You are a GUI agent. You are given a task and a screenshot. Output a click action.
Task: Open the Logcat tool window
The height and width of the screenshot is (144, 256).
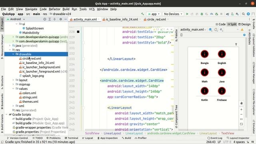click(88, 138)
